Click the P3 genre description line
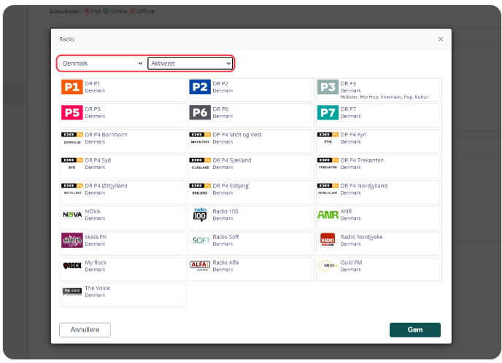This screenshot has width=502, height=363. [385, 97]
